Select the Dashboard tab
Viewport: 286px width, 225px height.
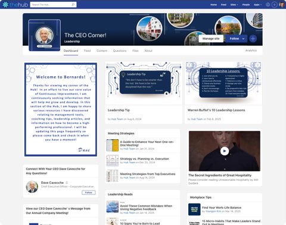tap(71, 51)
